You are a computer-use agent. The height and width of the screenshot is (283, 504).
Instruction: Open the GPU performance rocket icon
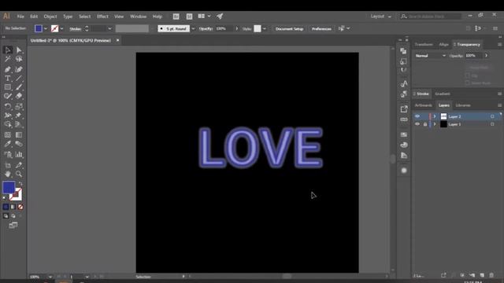[x=220, y=16]
